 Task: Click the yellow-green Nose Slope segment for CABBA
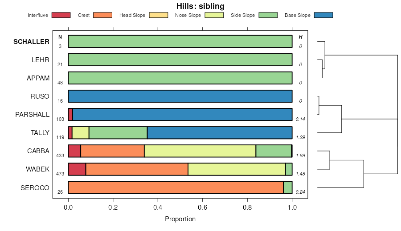[x=200, y=151]
